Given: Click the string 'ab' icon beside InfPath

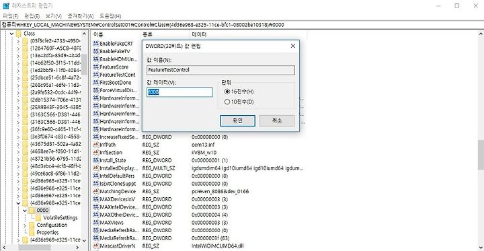Looking at the screenshot, I should [96, 145].
